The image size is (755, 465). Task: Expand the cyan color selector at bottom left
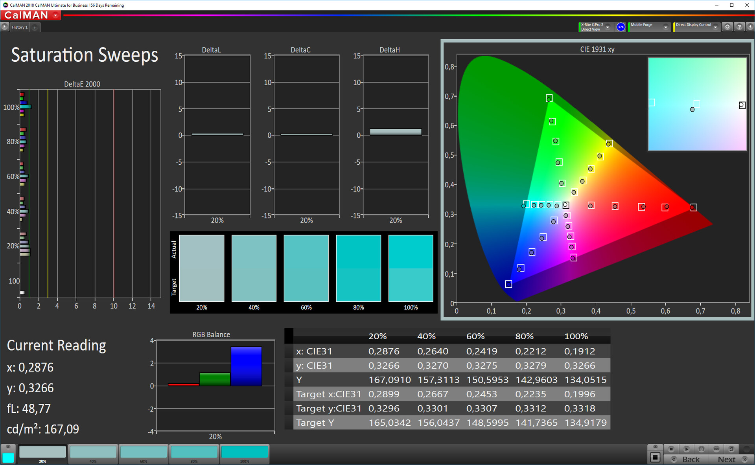[8, 447]
